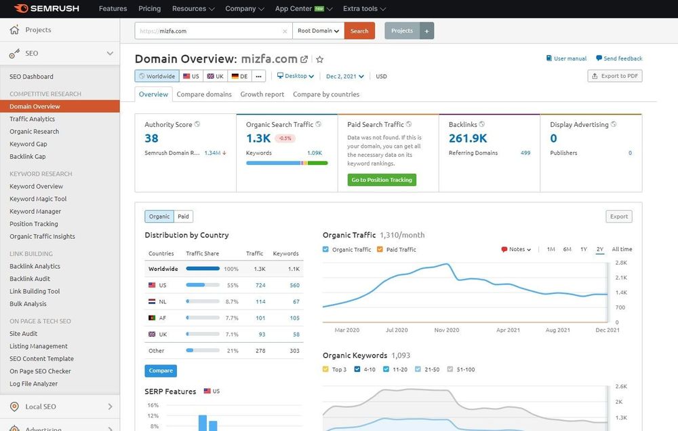Viewport: 678px width, 431px height.
Task: Click the clear icon in the domain search field
Action: click(x=284, y=31)
